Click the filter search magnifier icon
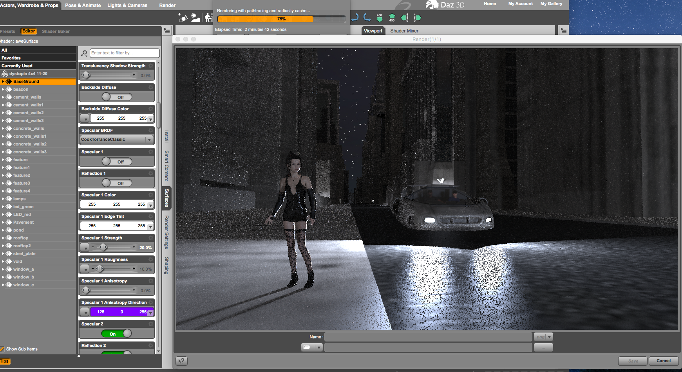Viewport: 682px width, 372px height. coord(84,53)
